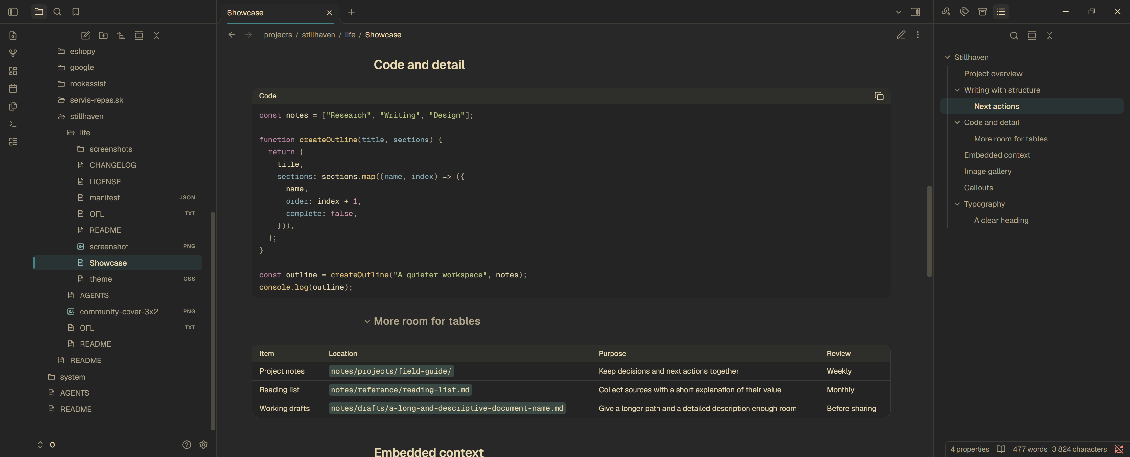Open the bookmarks pane
Screen dimensions: 1130x457
tap(76, 12)
